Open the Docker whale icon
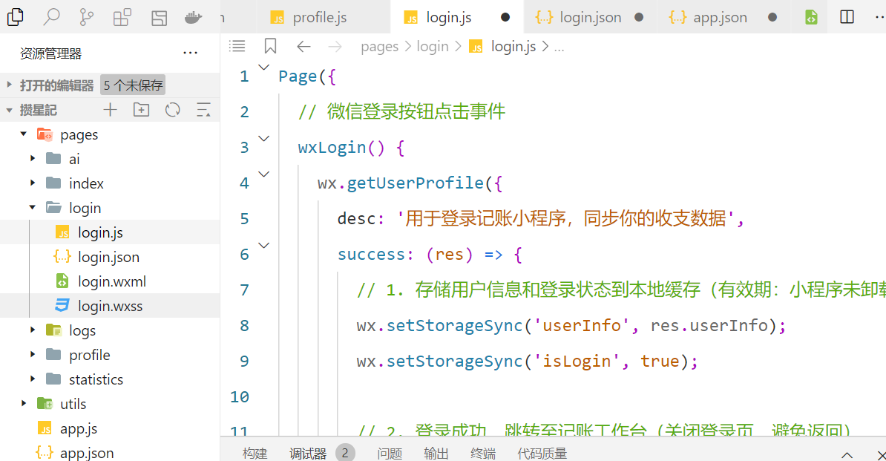 click(193, 18)
